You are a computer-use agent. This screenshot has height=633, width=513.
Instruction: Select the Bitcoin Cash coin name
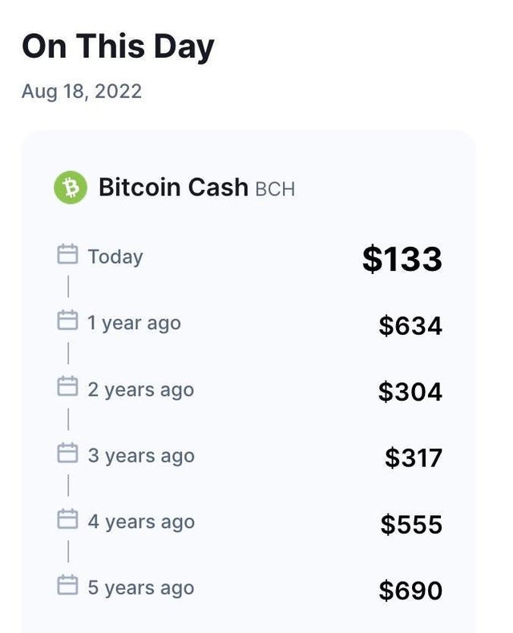[173, 187]
